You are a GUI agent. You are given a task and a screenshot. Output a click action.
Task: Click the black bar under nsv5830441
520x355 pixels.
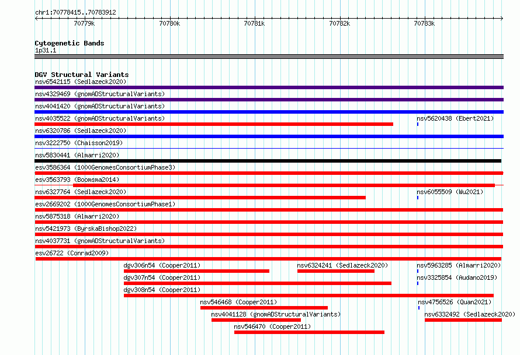268,161
